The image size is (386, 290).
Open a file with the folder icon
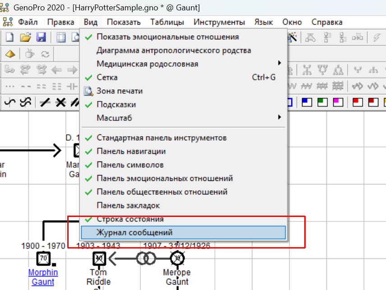coord(25,38)
